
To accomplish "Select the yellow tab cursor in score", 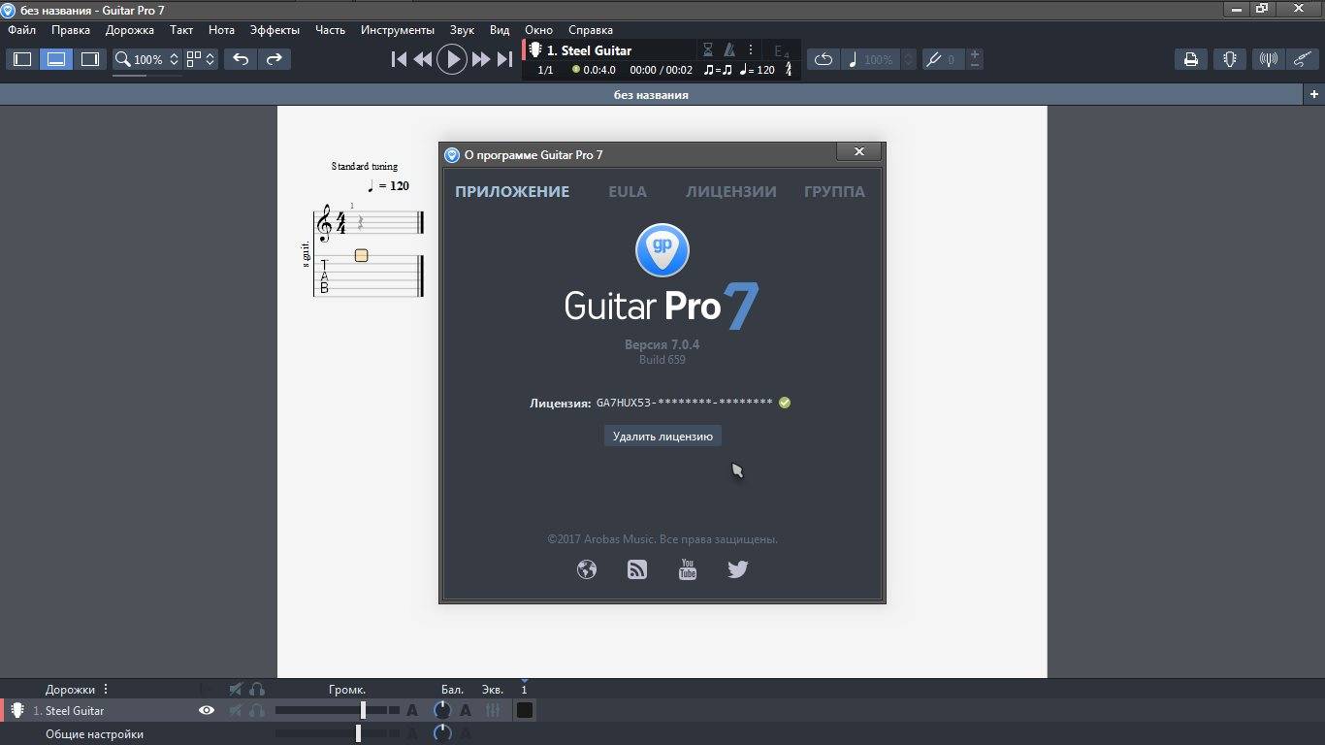I will tap(361, 256).
